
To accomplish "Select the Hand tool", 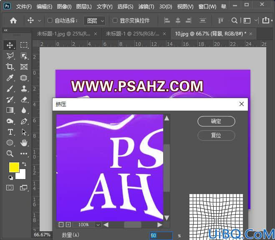I will [24, 143].
